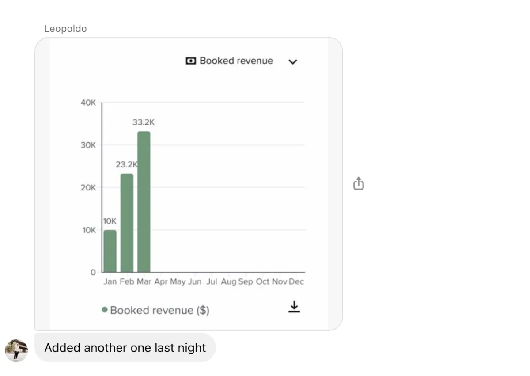Click the cash icon next to Booked revenue
Screen dimensions: 530x376
[190, 61]
